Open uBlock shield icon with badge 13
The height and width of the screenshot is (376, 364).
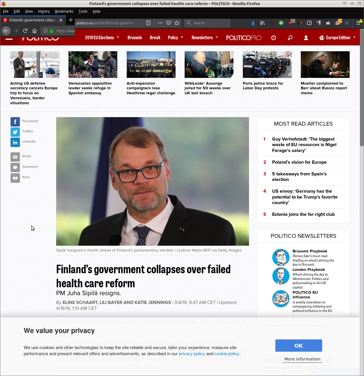click(291, 22)
